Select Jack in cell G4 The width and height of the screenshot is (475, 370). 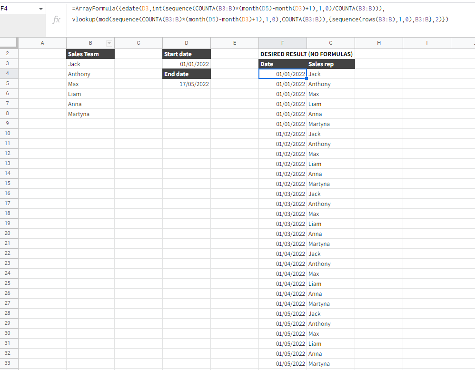click(x=331, y=74)
